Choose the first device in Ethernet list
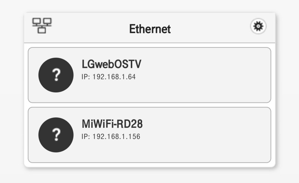 tap(149, 75)
